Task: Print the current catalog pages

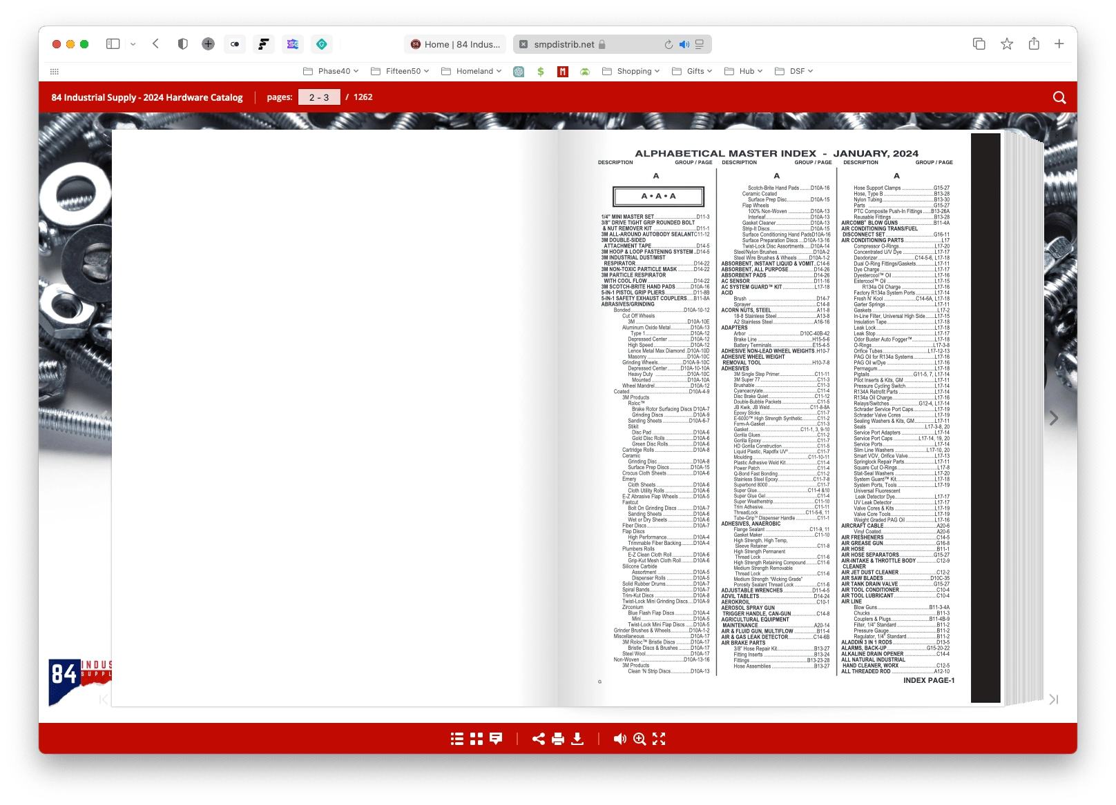Action: pyautogui.click(x=557, y=739)
